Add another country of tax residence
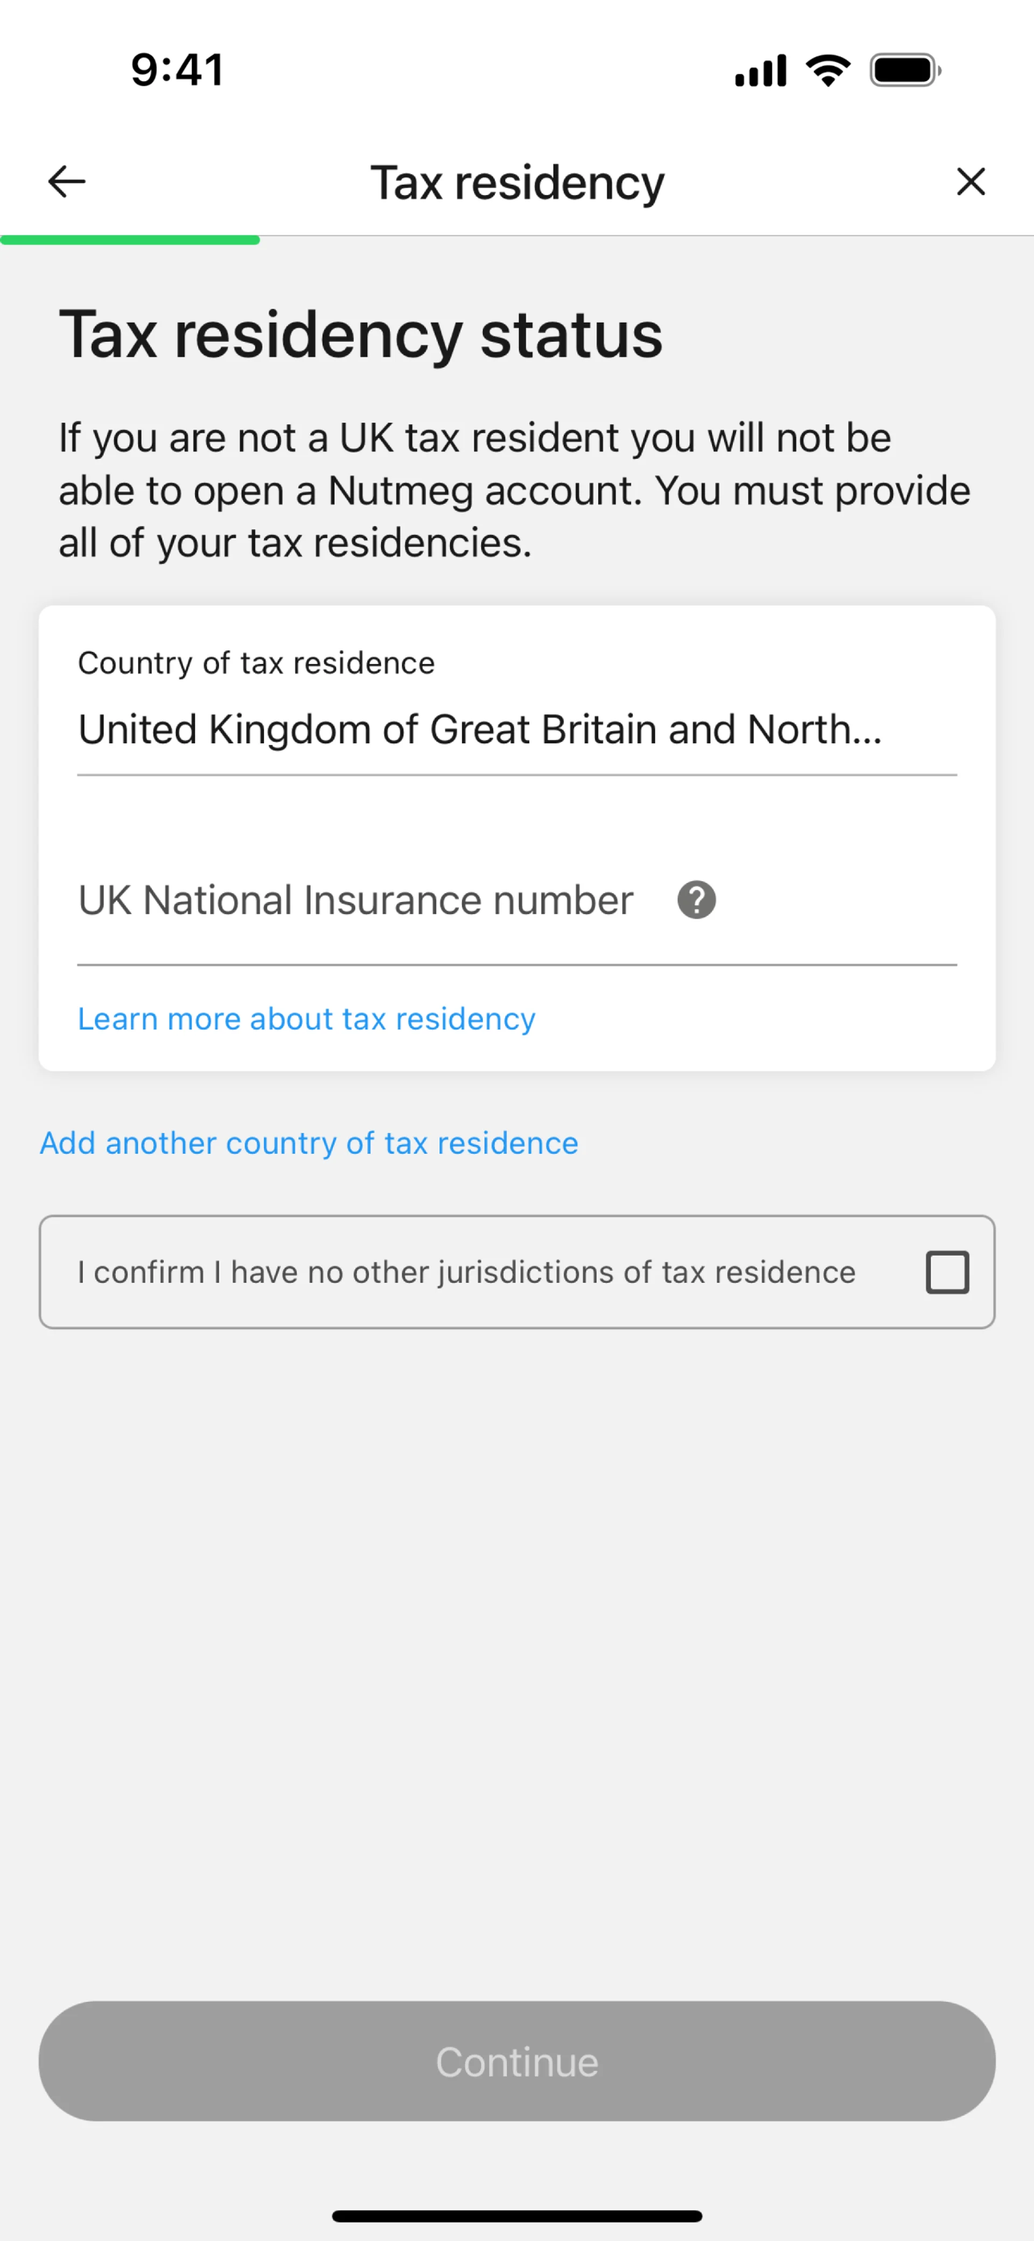This screenshot has width=1034, height=2241. (309, 1143)
